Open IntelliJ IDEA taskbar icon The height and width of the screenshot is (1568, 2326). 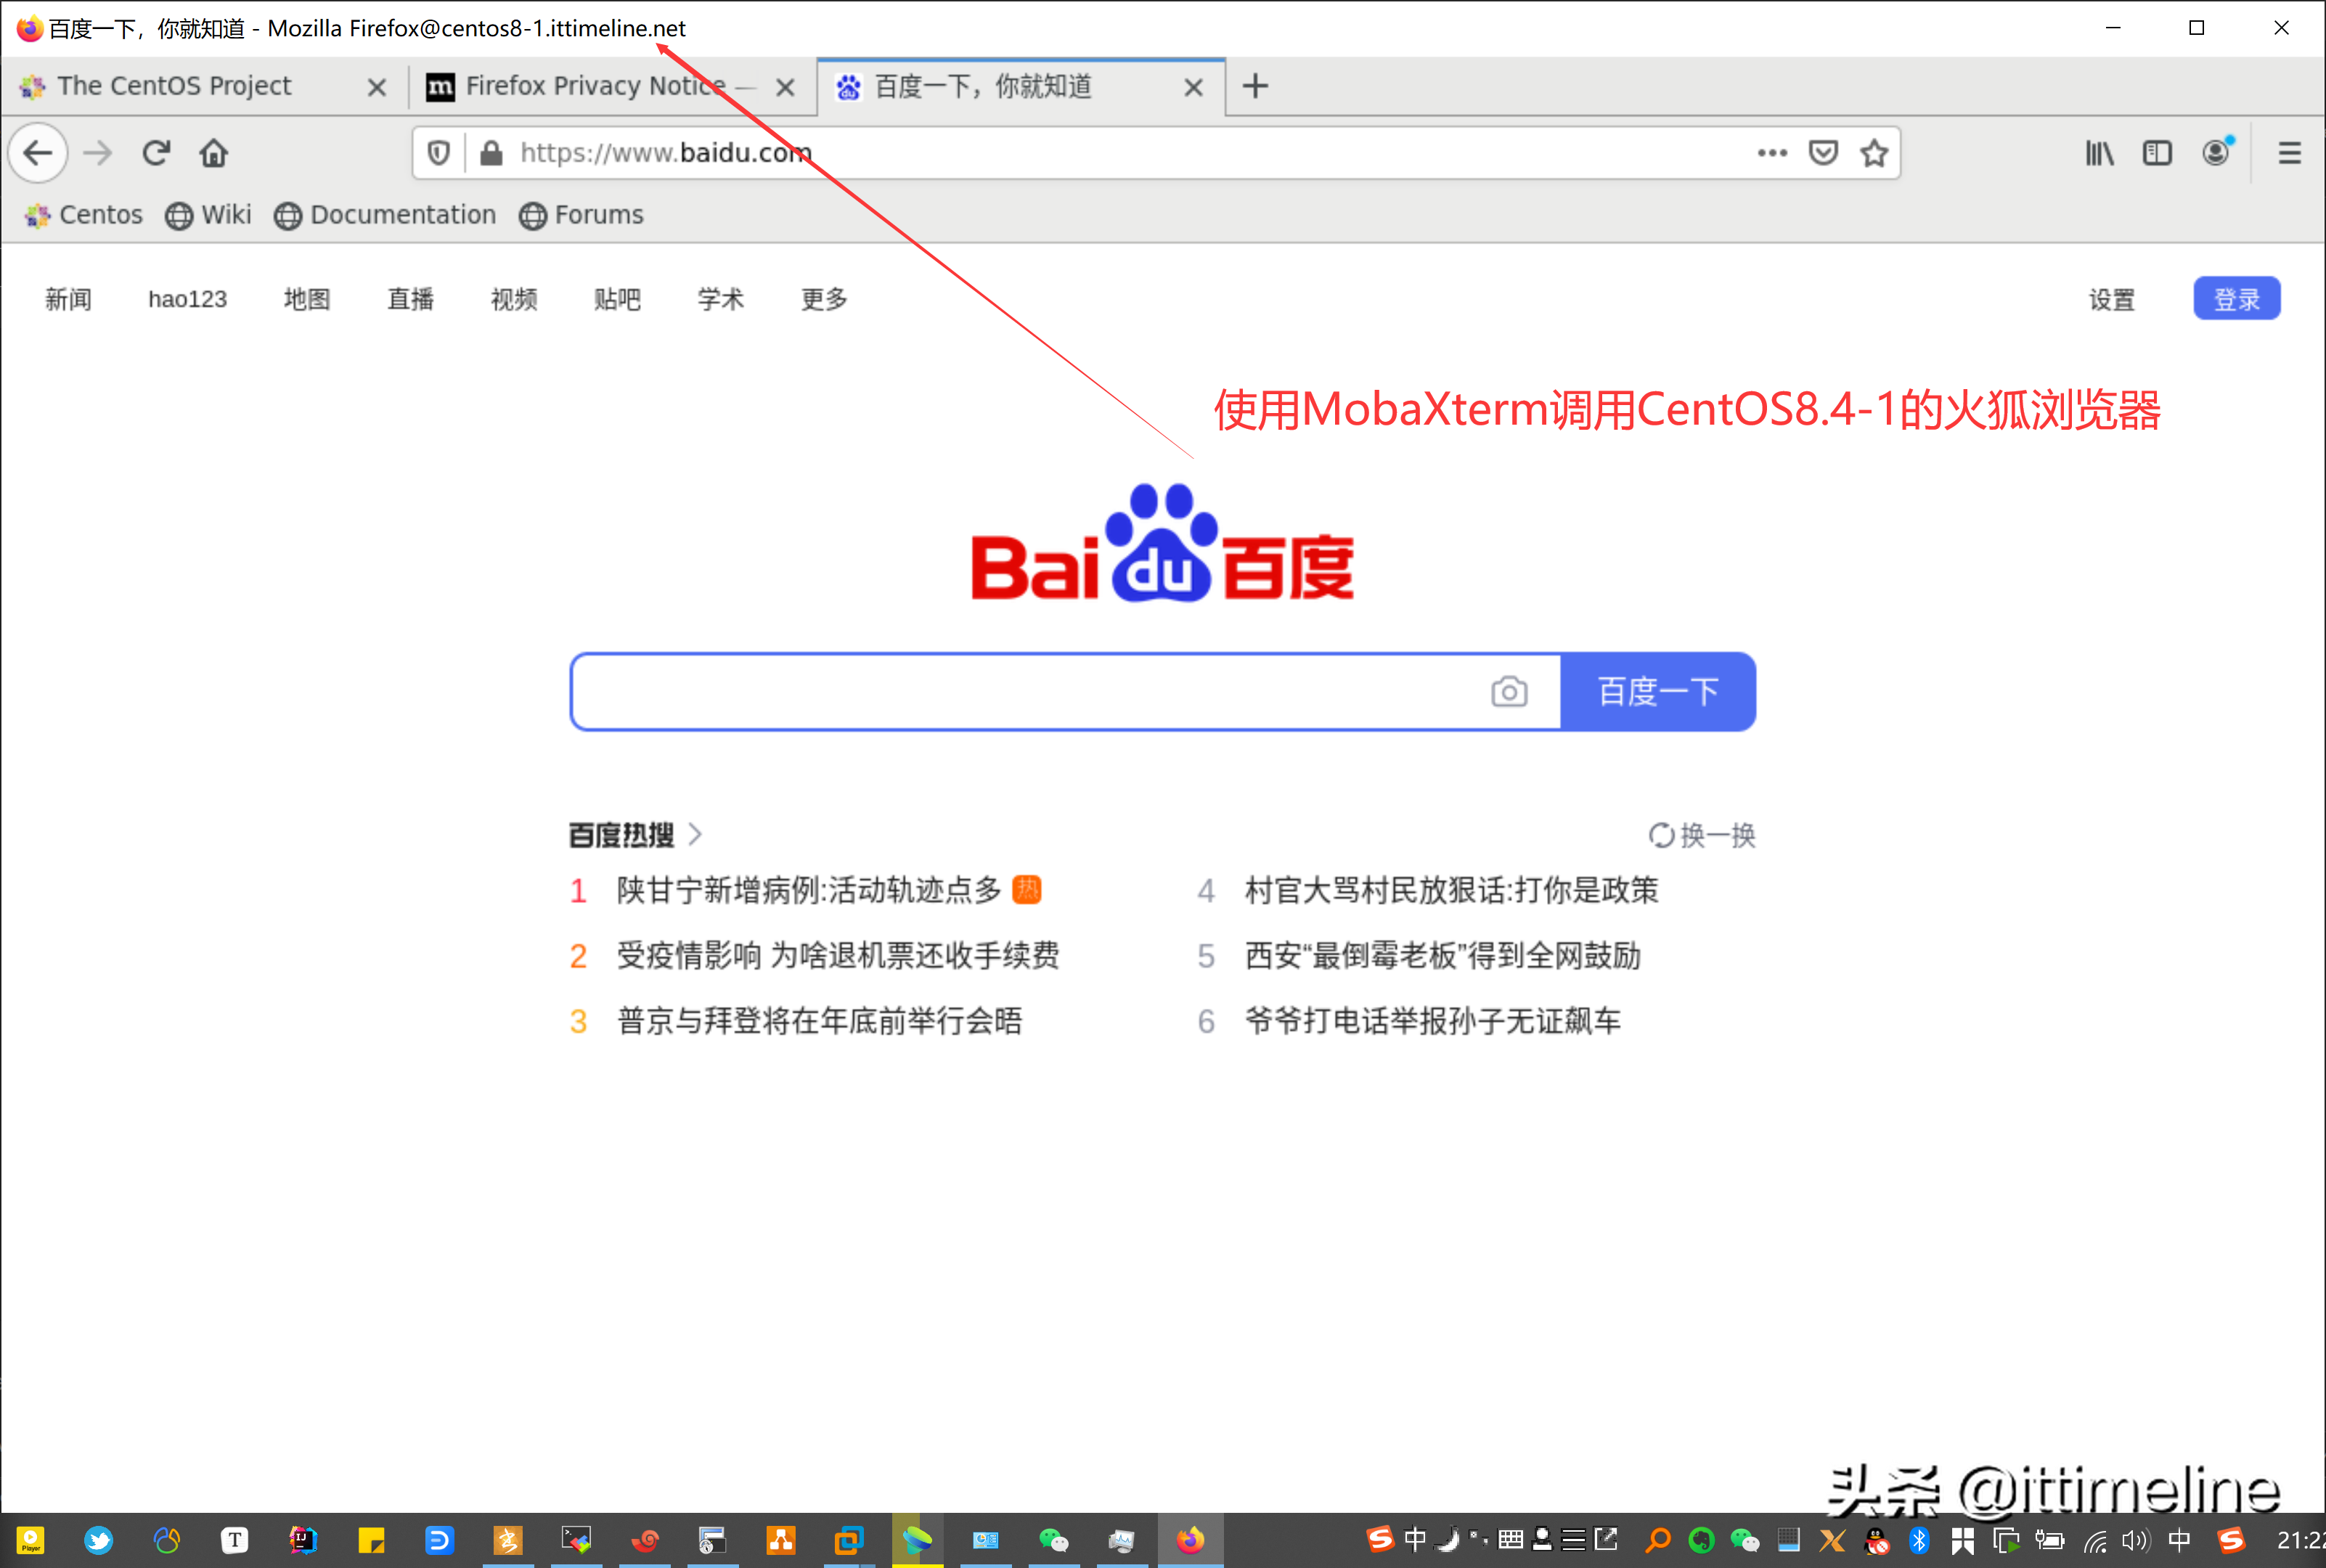point(303,1540)
